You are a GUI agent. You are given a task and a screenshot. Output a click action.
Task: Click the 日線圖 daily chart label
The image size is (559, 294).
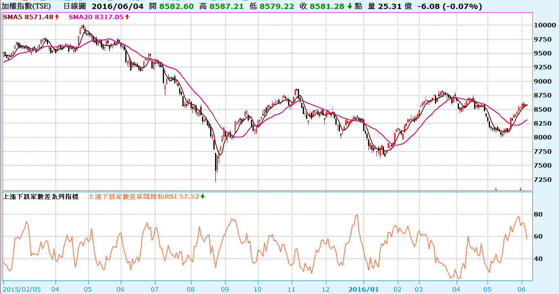(x=75, y=7)
